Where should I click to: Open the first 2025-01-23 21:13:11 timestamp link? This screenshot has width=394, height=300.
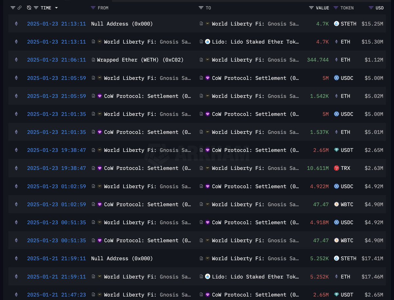(56, 24)
